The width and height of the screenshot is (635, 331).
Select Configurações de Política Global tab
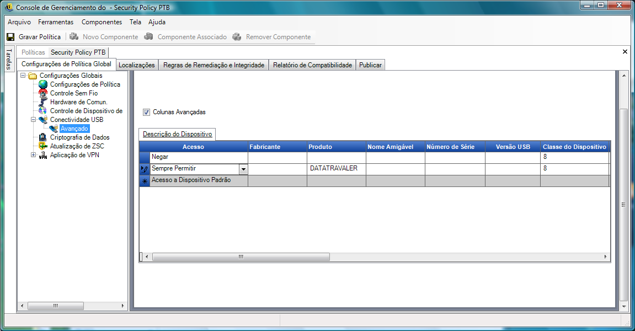pos(66,64)
